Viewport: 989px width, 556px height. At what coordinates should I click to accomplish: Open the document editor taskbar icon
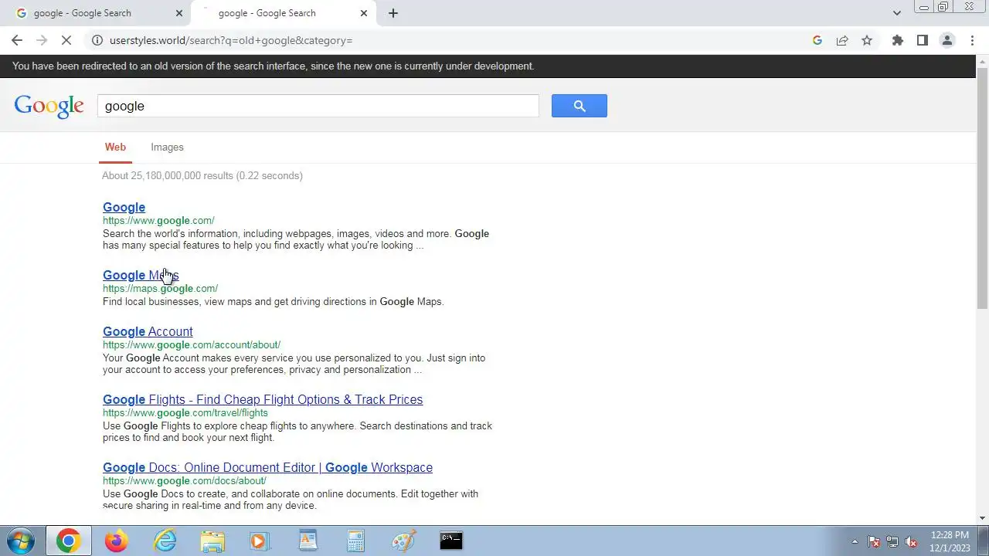click(x=308, y=541)
